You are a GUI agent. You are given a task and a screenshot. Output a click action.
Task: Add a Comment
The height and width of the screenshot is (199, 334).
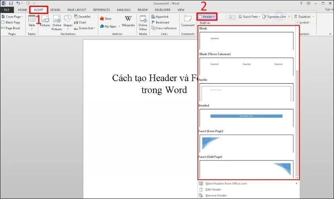pyautogui.click(x=188, y=21)
